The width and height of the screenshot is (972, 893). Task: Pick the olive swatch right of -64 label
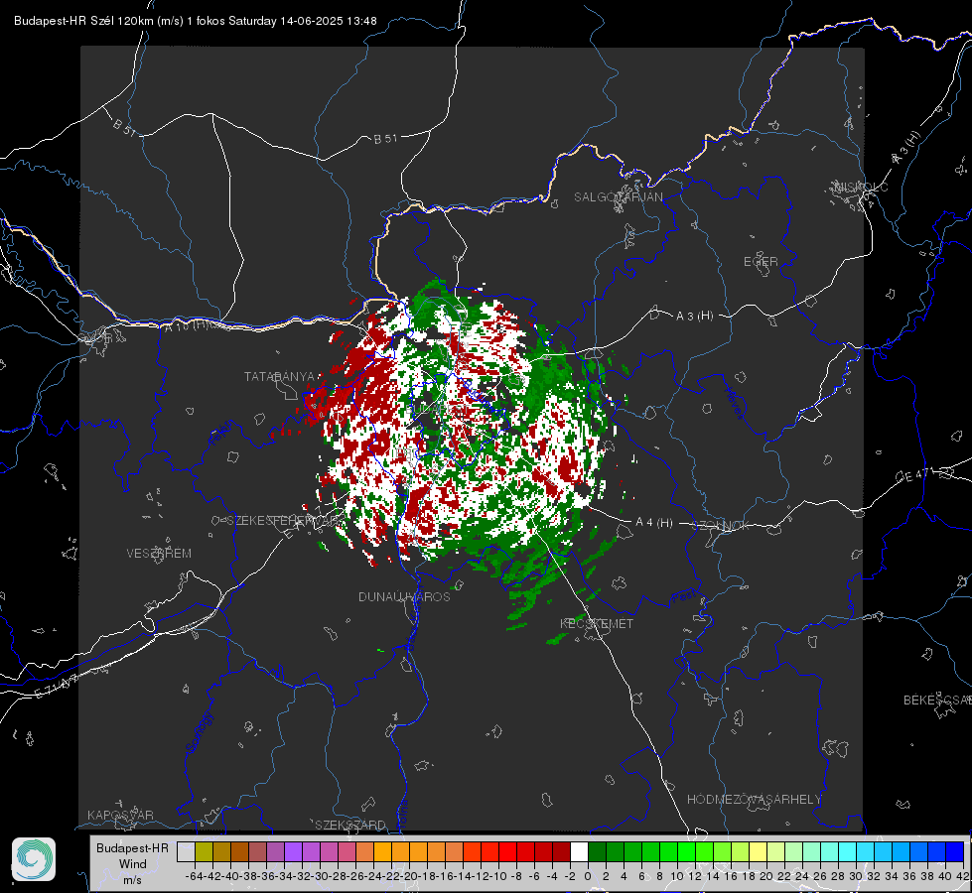click(x=204, y=851)
